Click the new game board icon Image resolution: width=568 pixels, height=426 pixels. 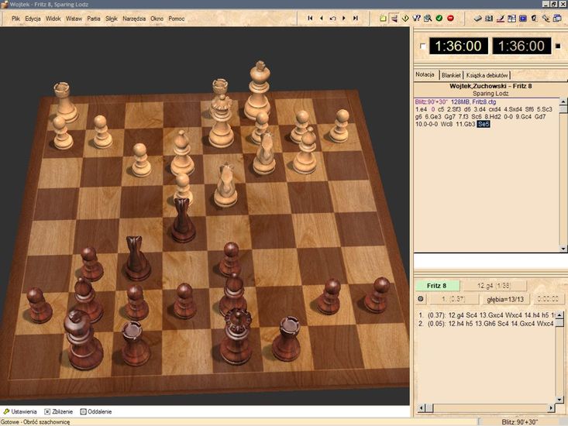coord(383,17)
